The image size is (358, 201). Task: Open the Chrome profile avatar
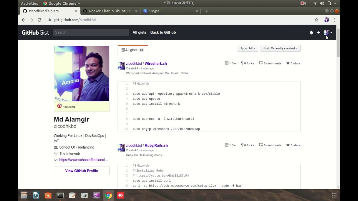coord(326,20)
